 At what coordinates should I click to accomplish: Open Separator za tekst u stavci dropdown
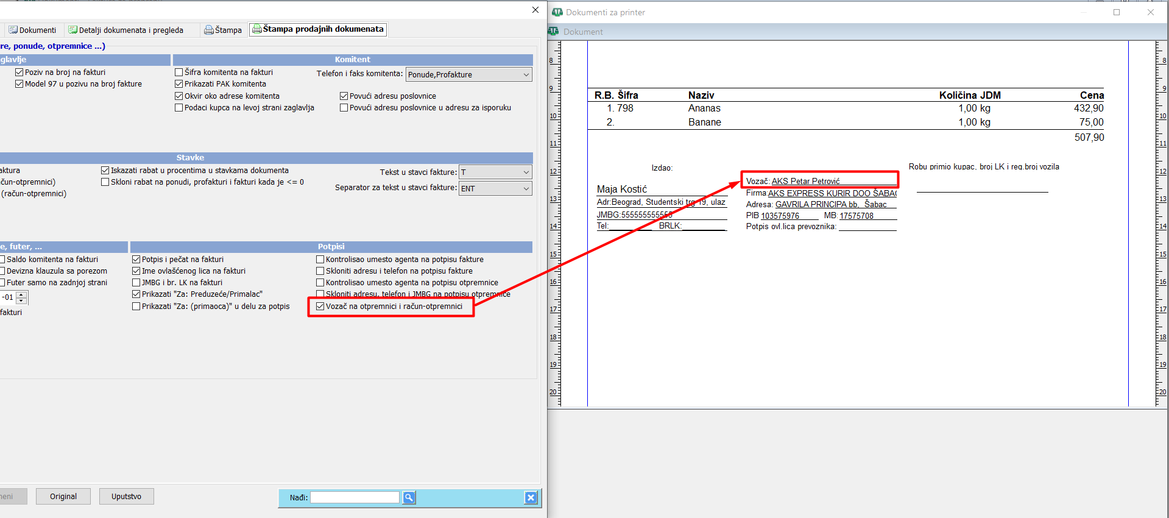click(x=495, y=188)
